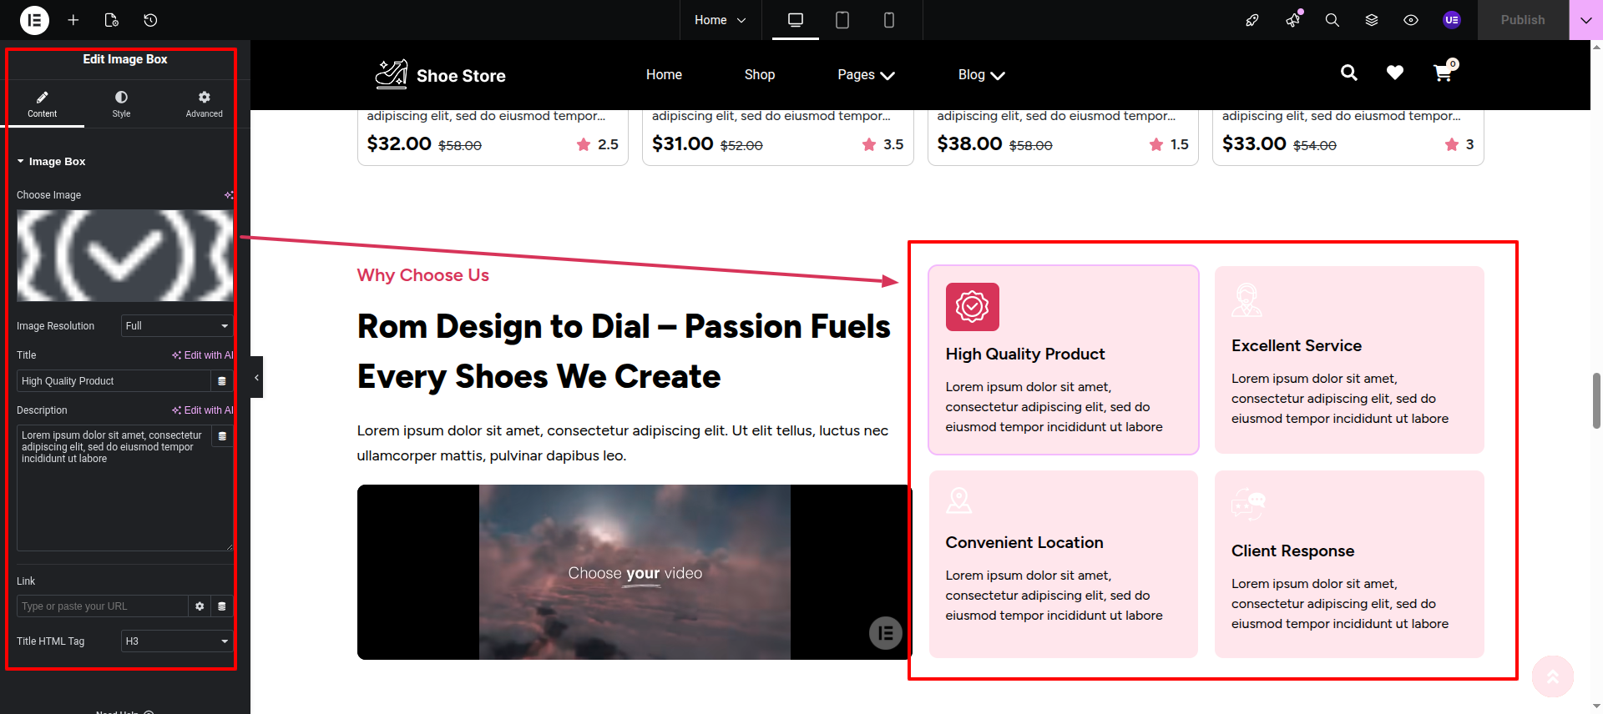Image resolution: width=1603 pixels, height=714 pixels.
Task: Switch to tablet device view
Action: tap(842, 20)
